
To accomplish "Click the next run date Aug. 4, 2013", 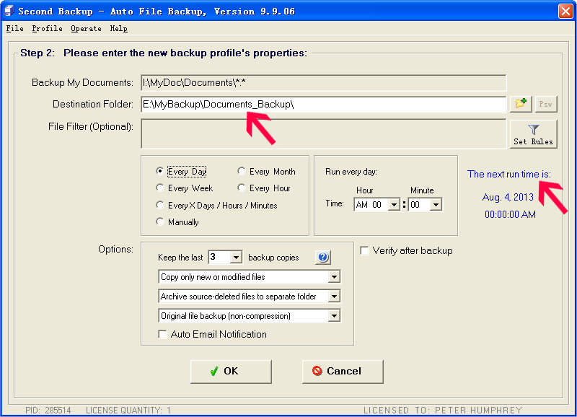I will pos(508,197).
